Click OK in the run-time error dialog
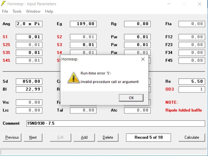208x156 pixels. pyautogui.click(x=131, y=98)
